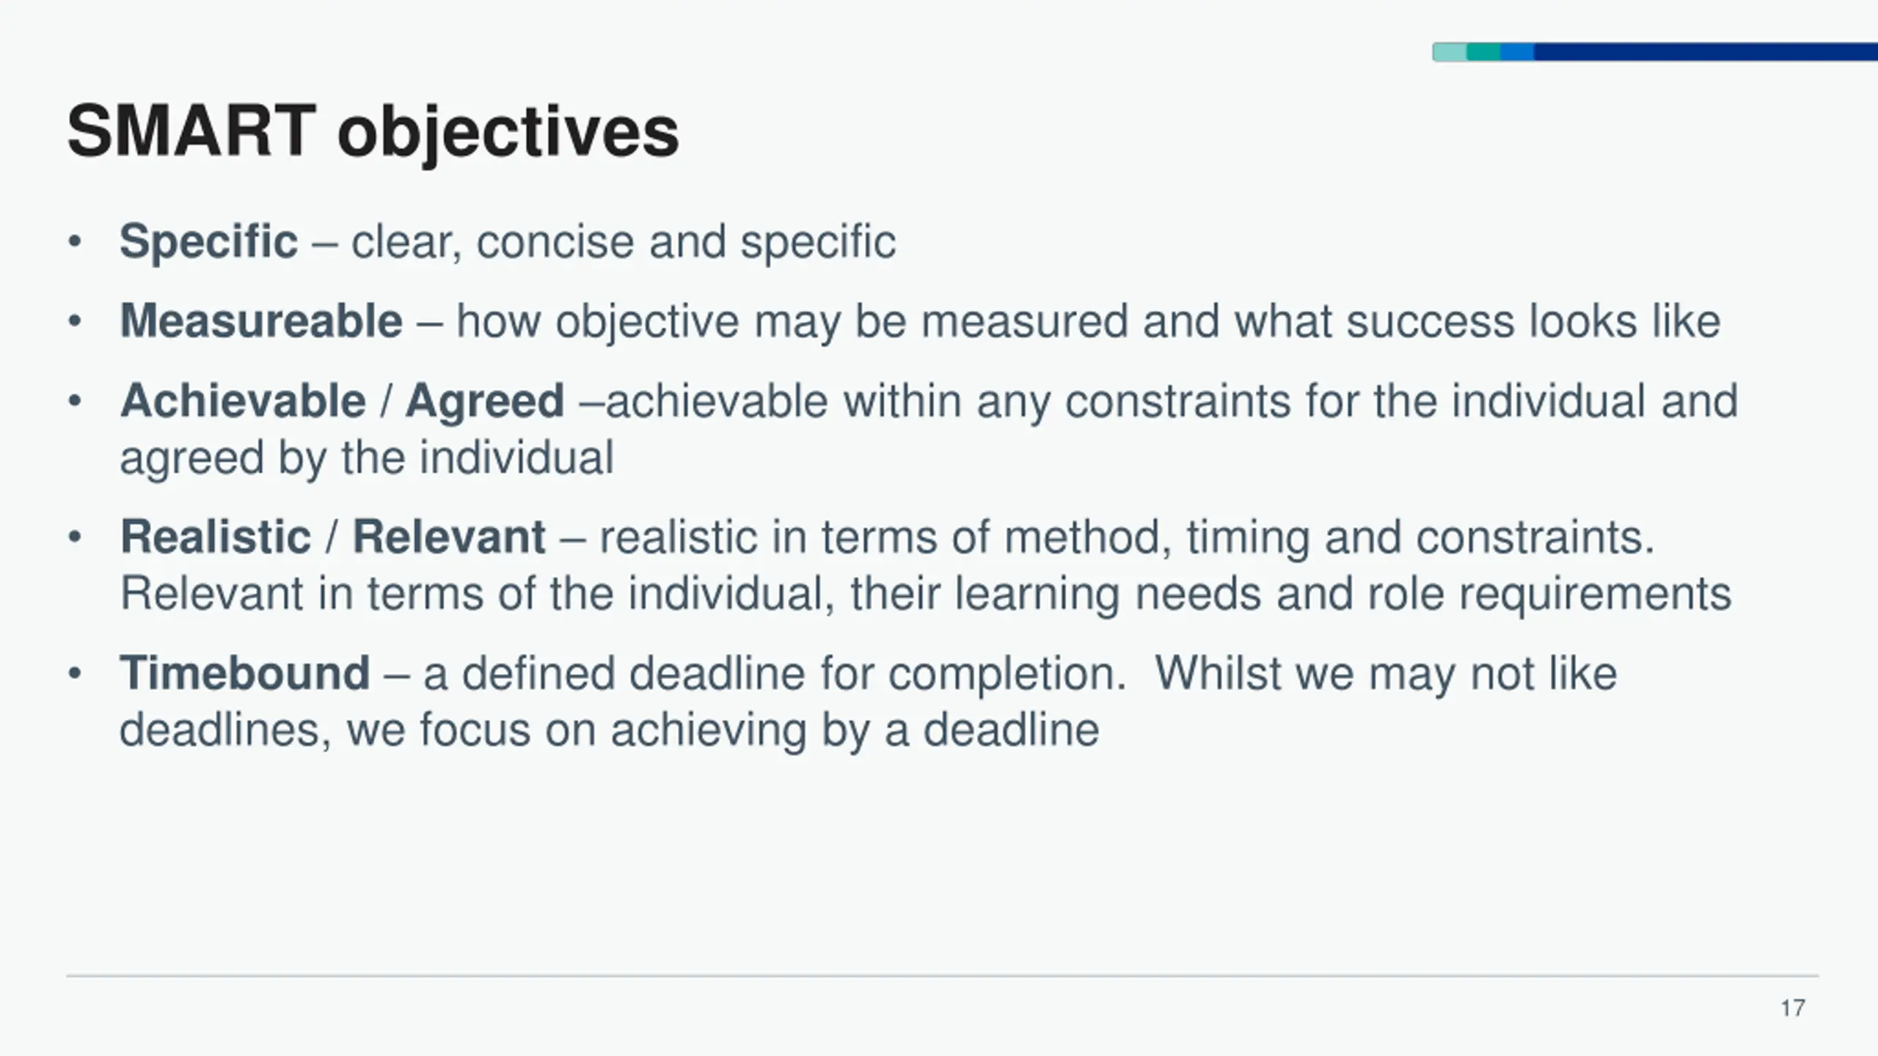Click the phrase 'what success looks like'

(x=1477, y=321)
